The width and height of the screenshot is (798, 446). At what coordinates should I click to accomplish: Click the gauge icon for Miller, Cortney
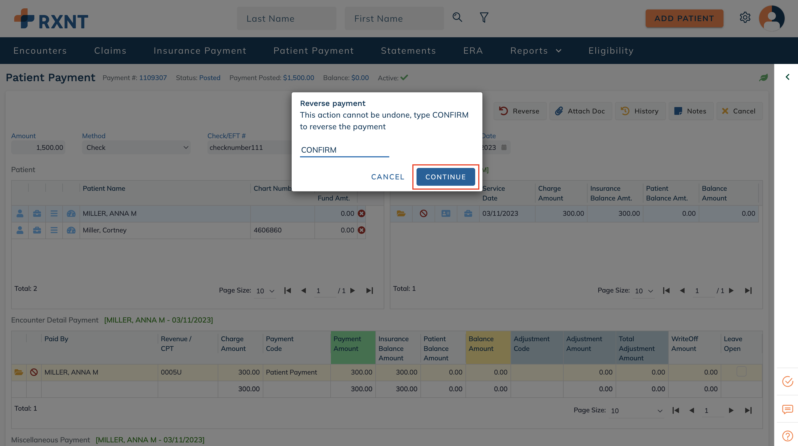click(71, 230)
